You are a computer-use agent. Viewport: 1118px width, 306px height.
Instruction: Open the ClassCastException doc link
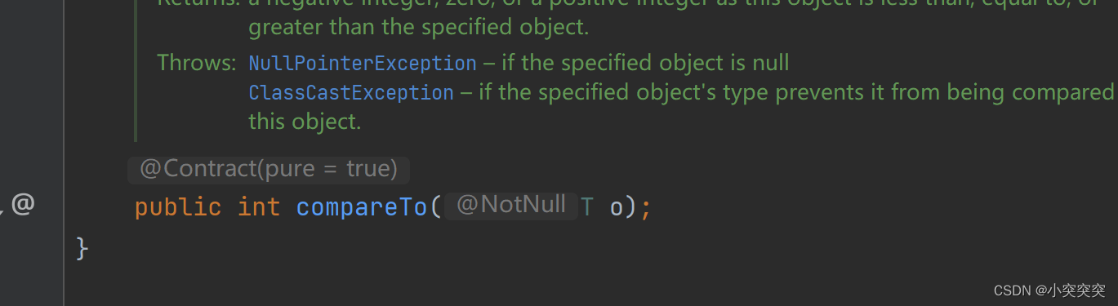click(351, 93)
